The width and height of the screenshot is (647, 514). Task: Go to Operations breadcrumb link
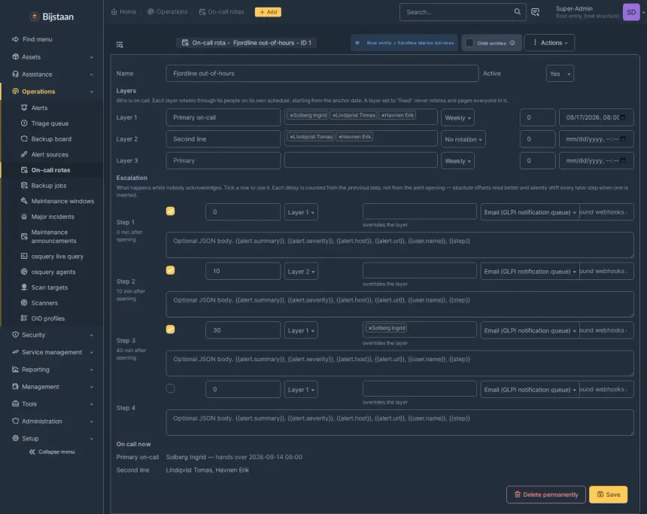(168, 11)
